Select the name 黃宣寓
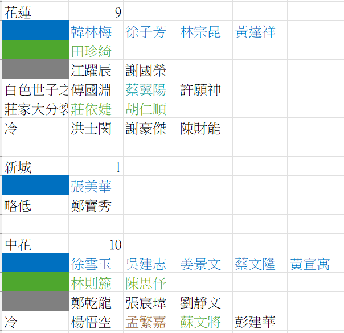 point(310,264)
